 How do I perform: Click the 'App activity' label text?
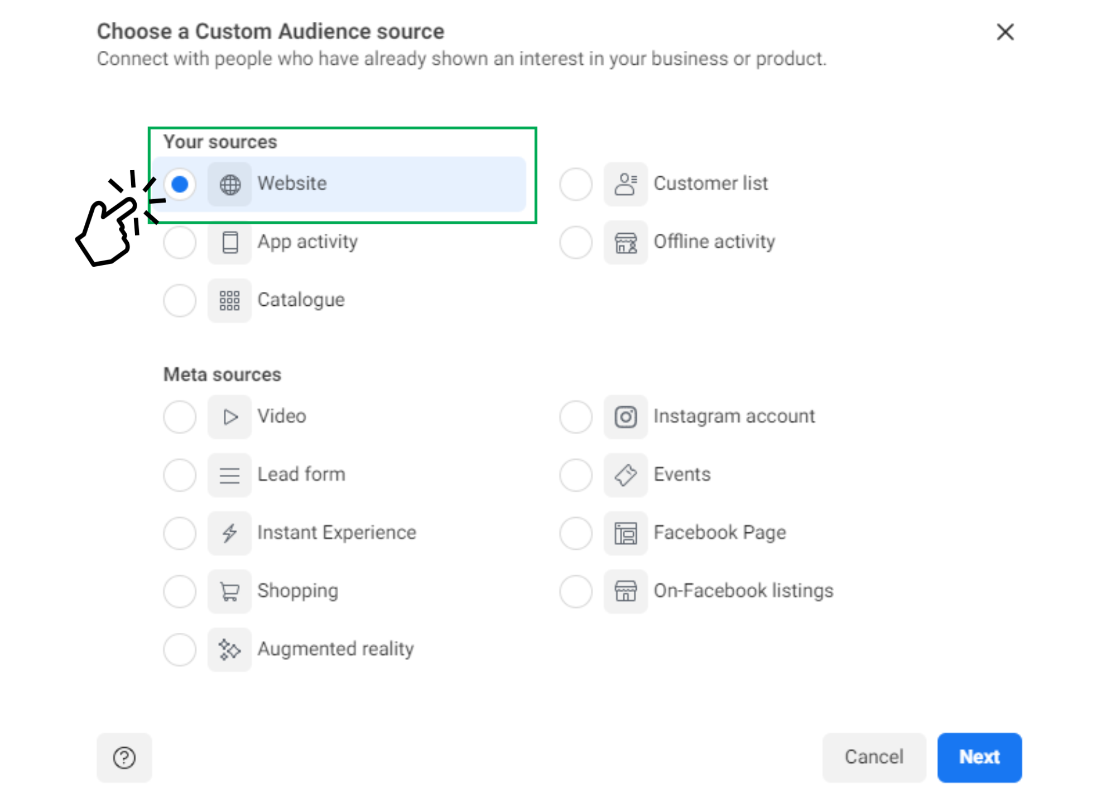[307, 242]
